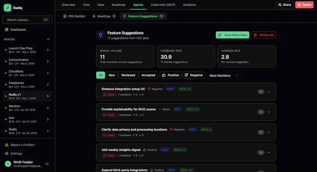Click the Share button
The width and height of the screenshot is (317, 172).
pos(285,5)
